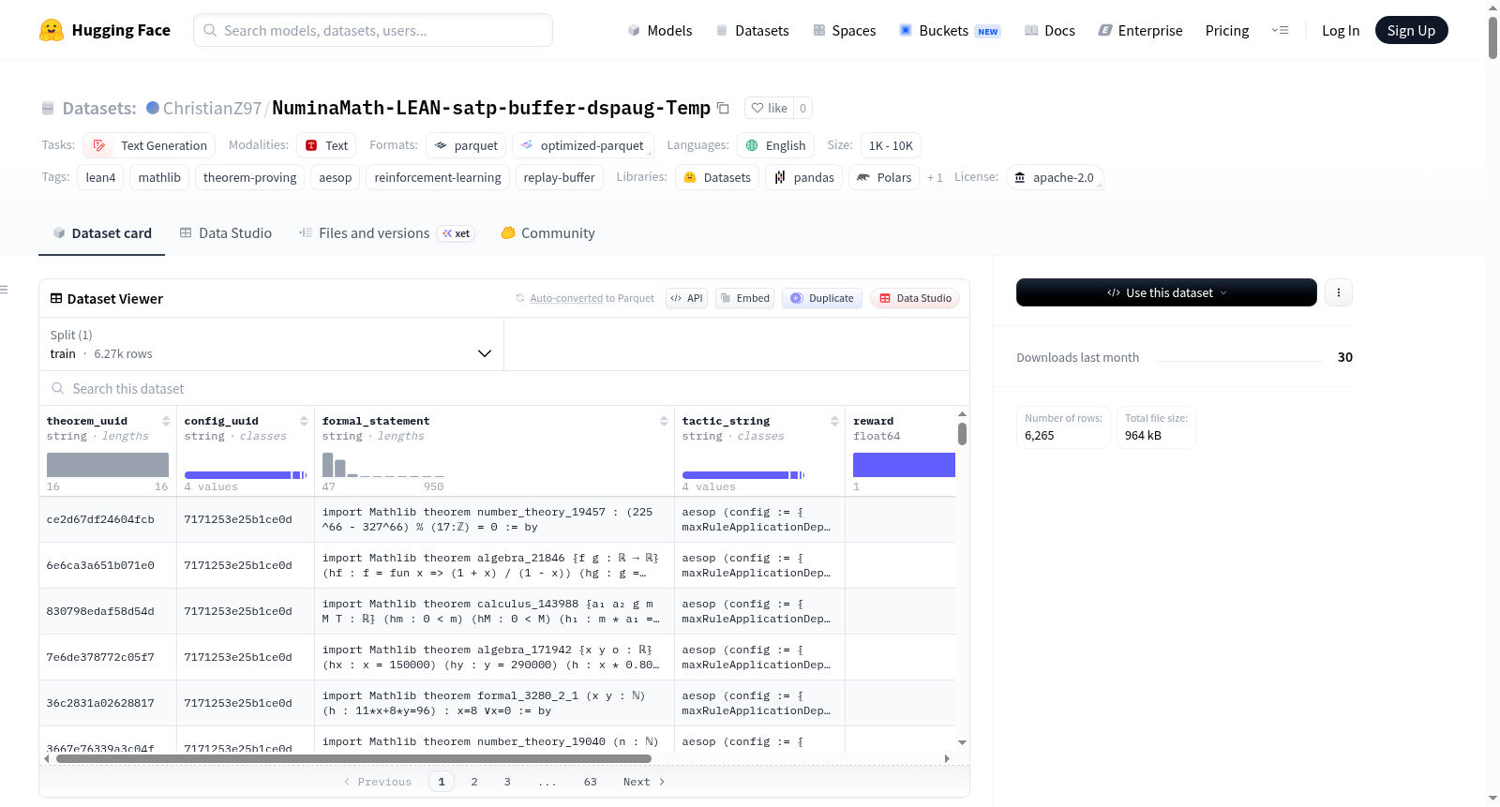Select the theorem-proving tag

249,177
